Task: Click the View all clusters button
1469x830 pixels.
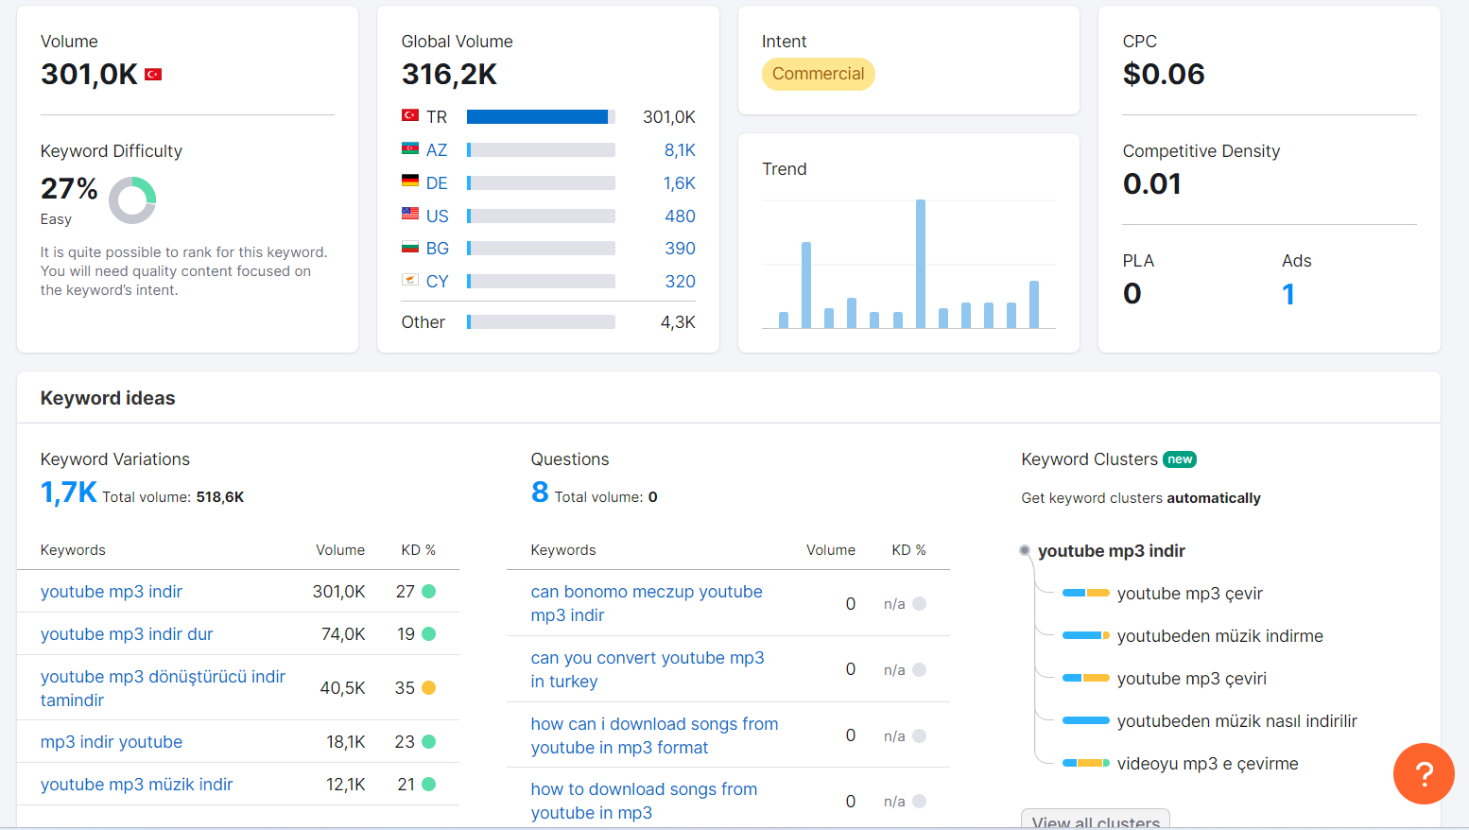Action: [x=1096, y=821]
